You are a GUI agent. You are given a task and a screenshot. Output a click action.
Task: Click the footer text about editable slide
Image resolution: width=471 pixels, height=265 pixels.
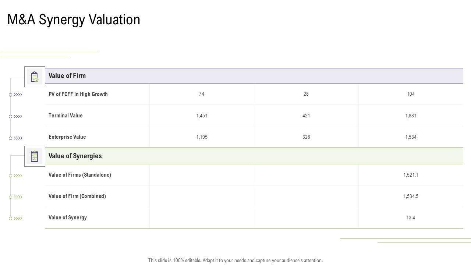235,260
